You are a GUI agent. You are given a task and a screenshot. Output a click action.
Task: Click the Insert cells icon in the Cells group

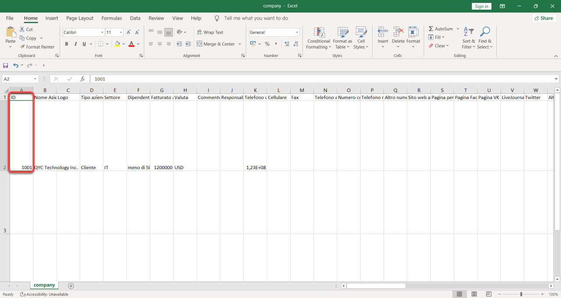[x=383, y=32]
